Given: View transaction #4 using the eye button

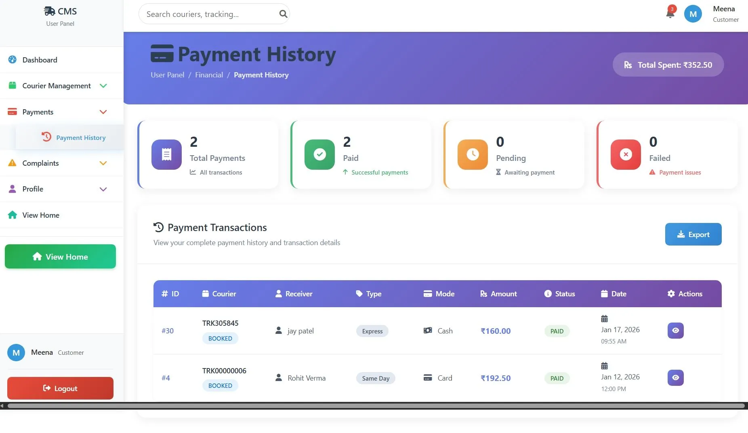Looking at the screenshot, I should pyautogui.click(x=675, y=378).
